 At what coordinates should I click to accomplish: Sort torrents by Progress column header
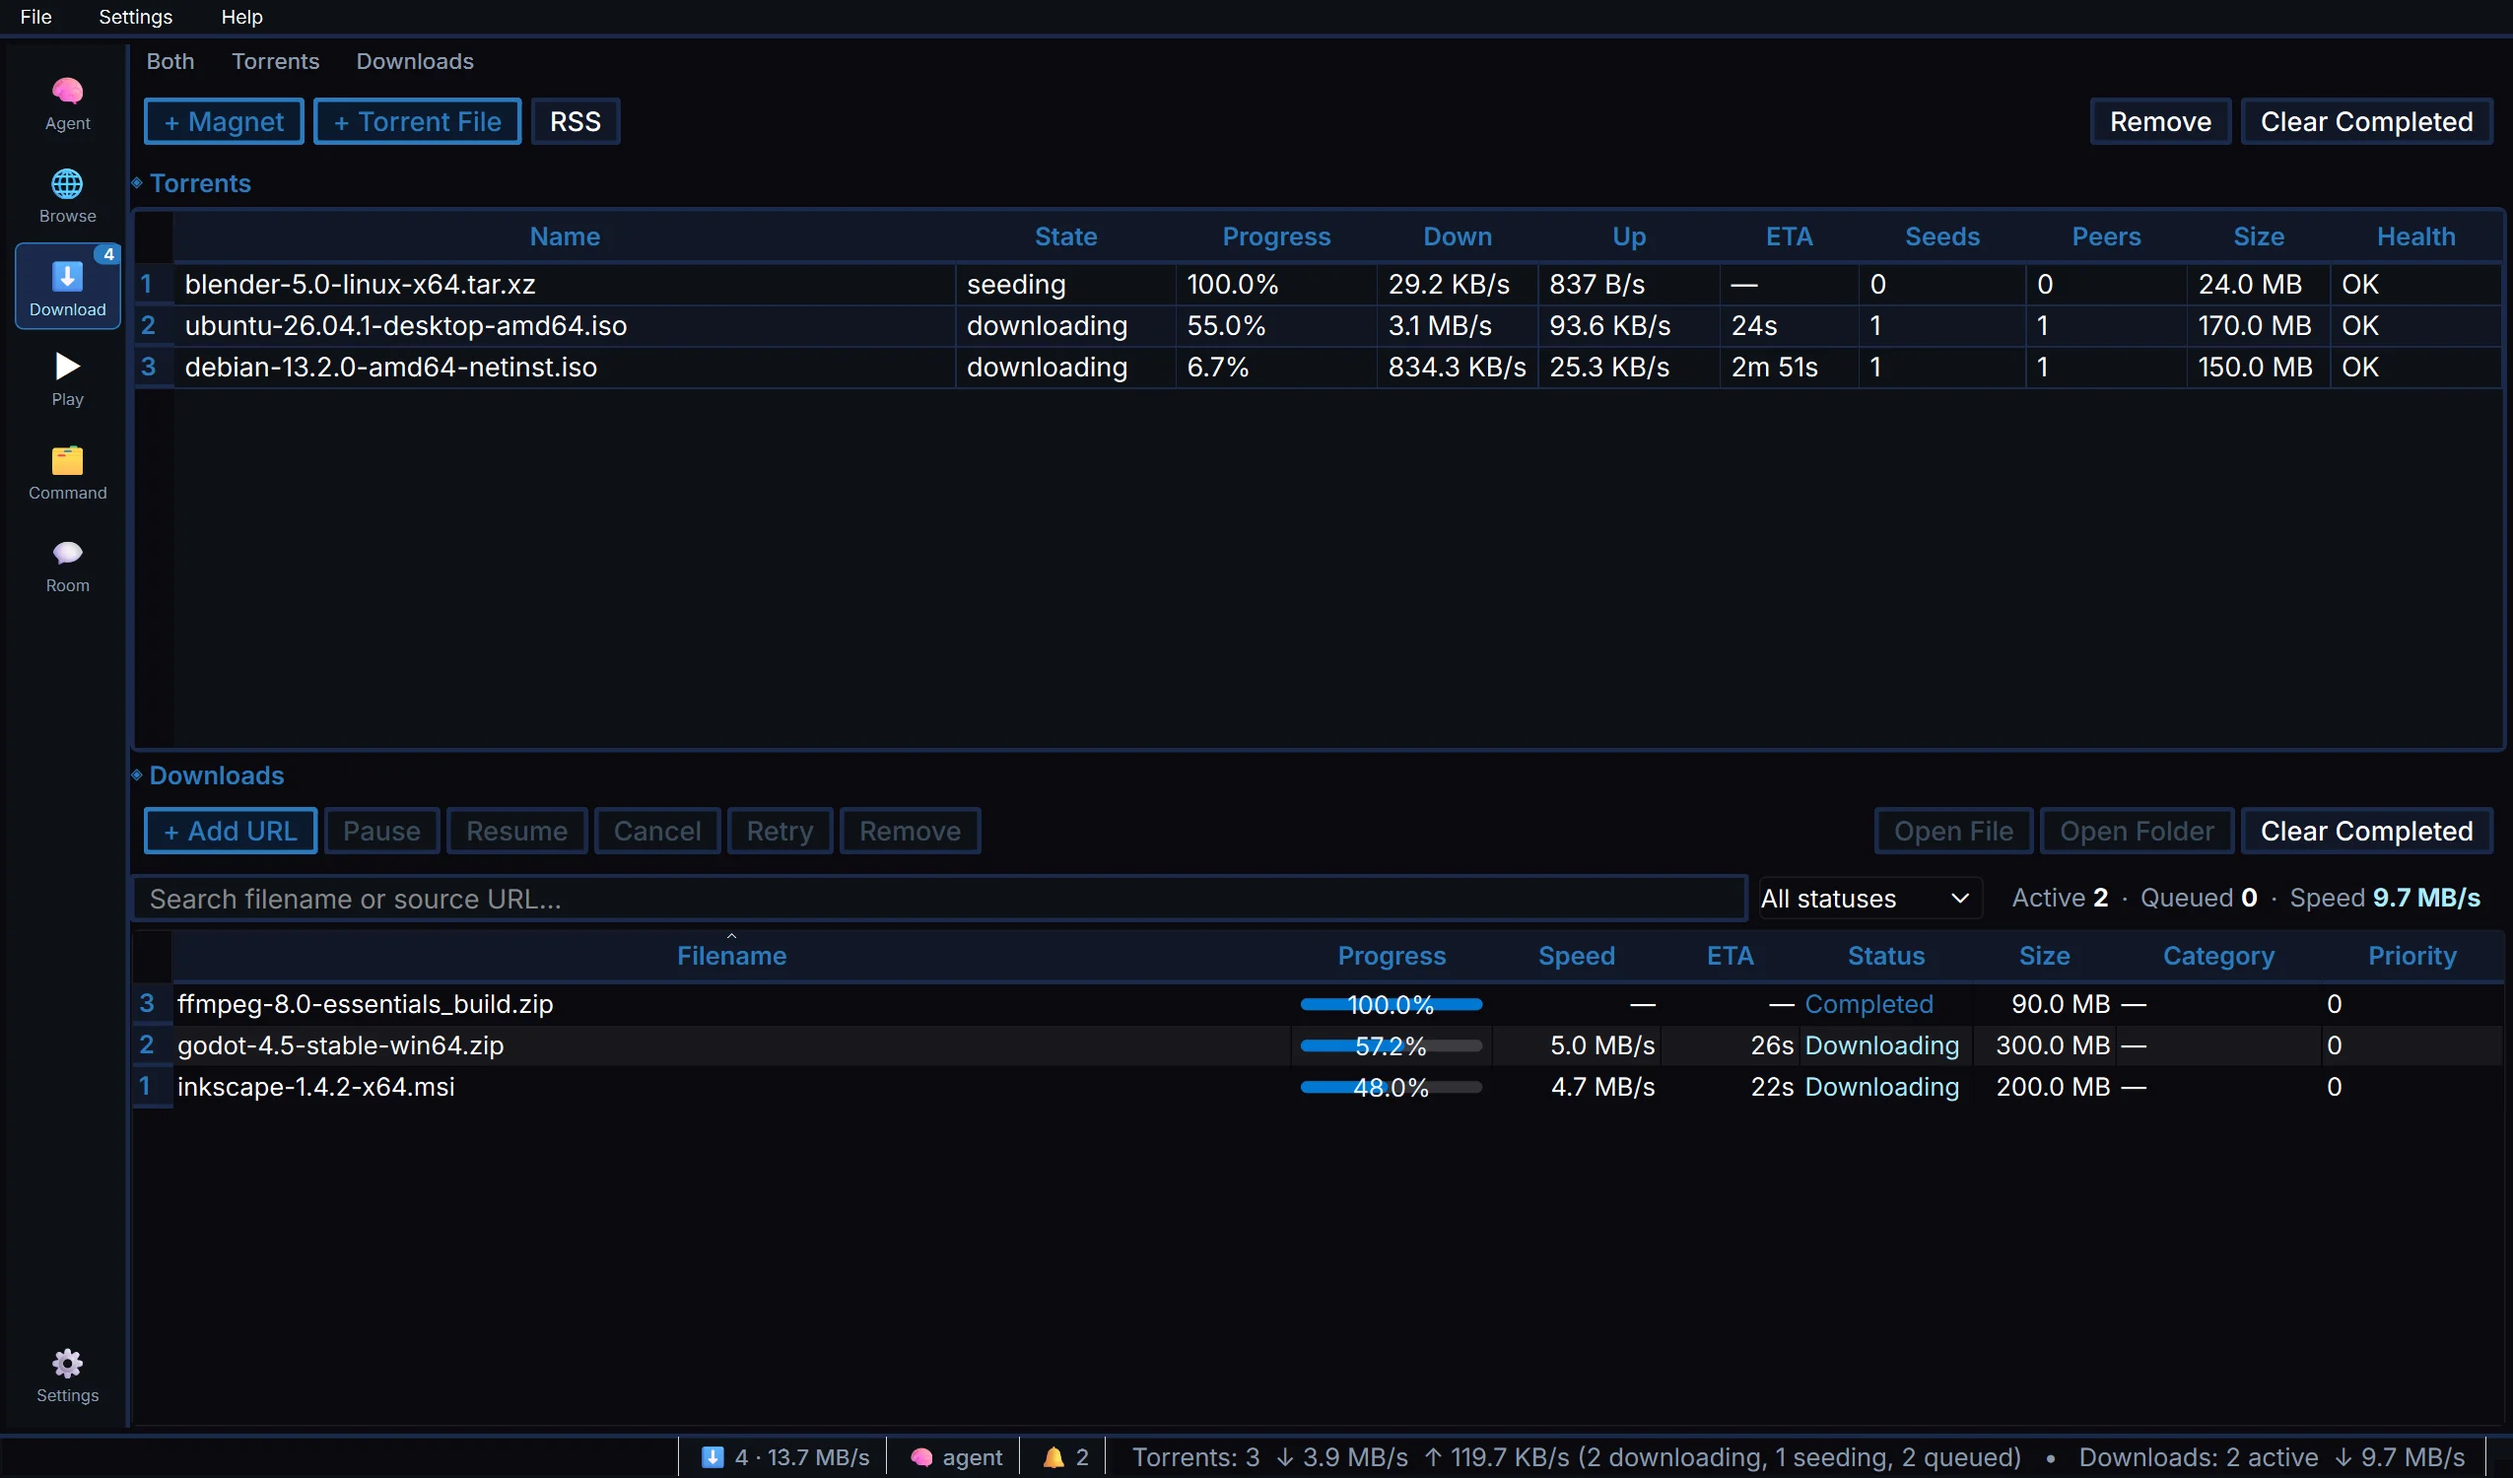pyautogui.click(x=1275, y=236)
